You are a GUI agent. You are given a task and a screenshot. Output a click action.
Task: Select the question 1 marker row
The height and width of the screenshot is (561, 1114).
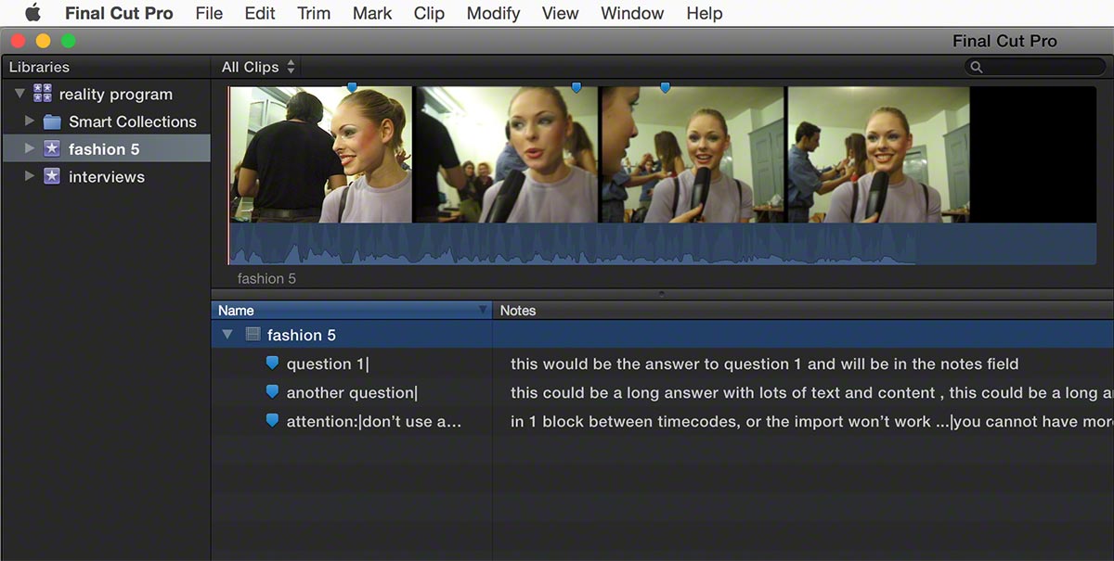[663, 364]
